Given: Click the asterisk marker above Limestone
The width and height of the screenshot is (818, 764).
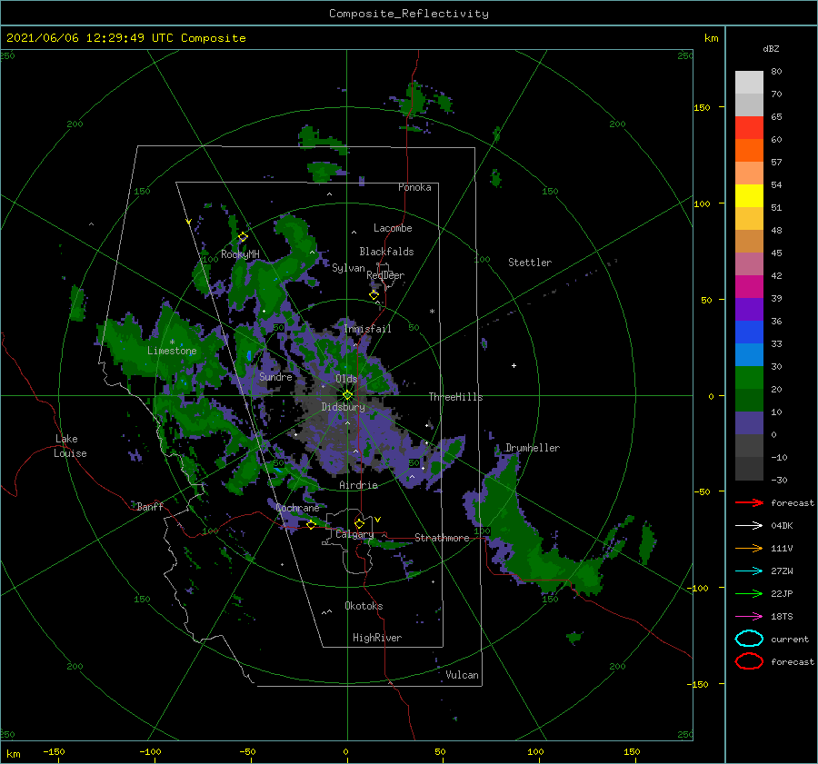Looking at the screenshot, I should (x=172, y=342).
